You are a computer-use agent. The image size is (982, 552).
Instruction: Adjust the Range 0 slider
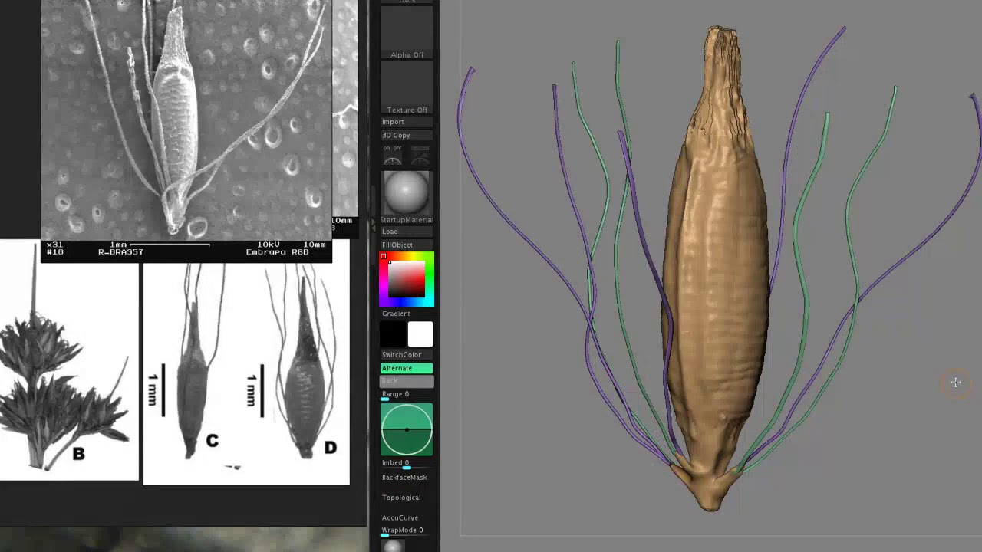point(407,395)
